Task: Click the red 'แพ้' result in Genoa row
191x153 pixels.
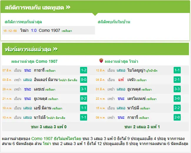Action: [x=121, y=80]
